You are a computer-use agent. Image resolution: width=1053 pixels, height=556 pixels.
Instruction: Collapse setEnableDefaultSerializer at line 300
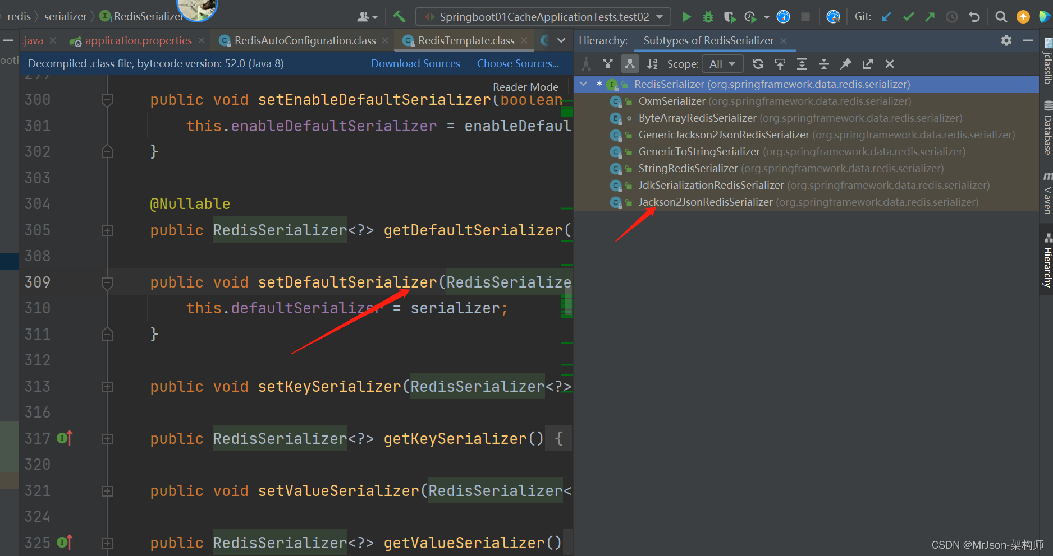coord(107,100)
